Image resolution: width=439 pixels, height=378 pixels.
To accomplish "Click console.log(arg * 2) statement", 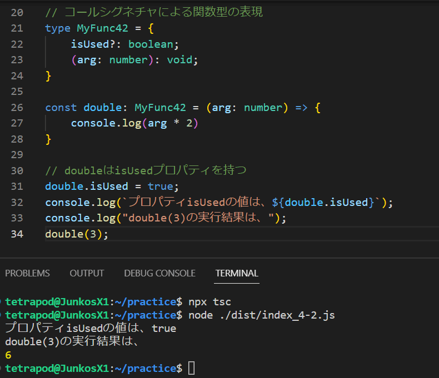I will coord(134,123).
